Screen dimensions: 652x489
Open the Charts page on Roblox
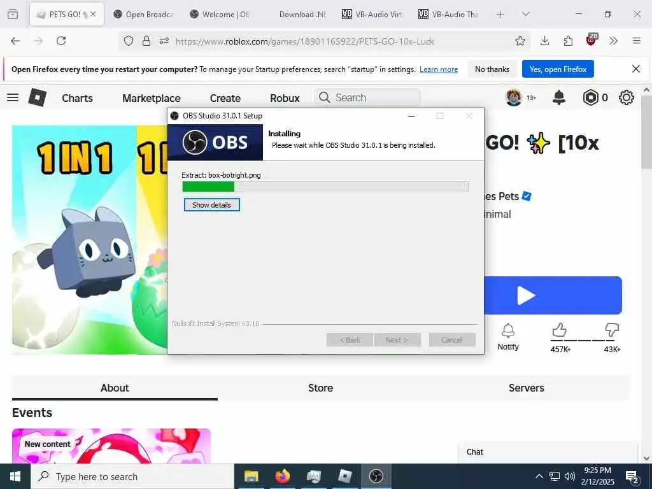point(77,98)
